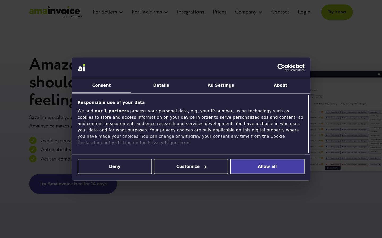Switch to the Details tab
The height and width of the screenshot is (238, 382).
click(161, 85)
